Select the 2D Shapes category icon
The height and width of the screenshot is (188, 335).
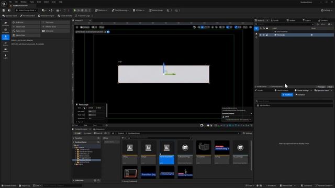[5, 23]
